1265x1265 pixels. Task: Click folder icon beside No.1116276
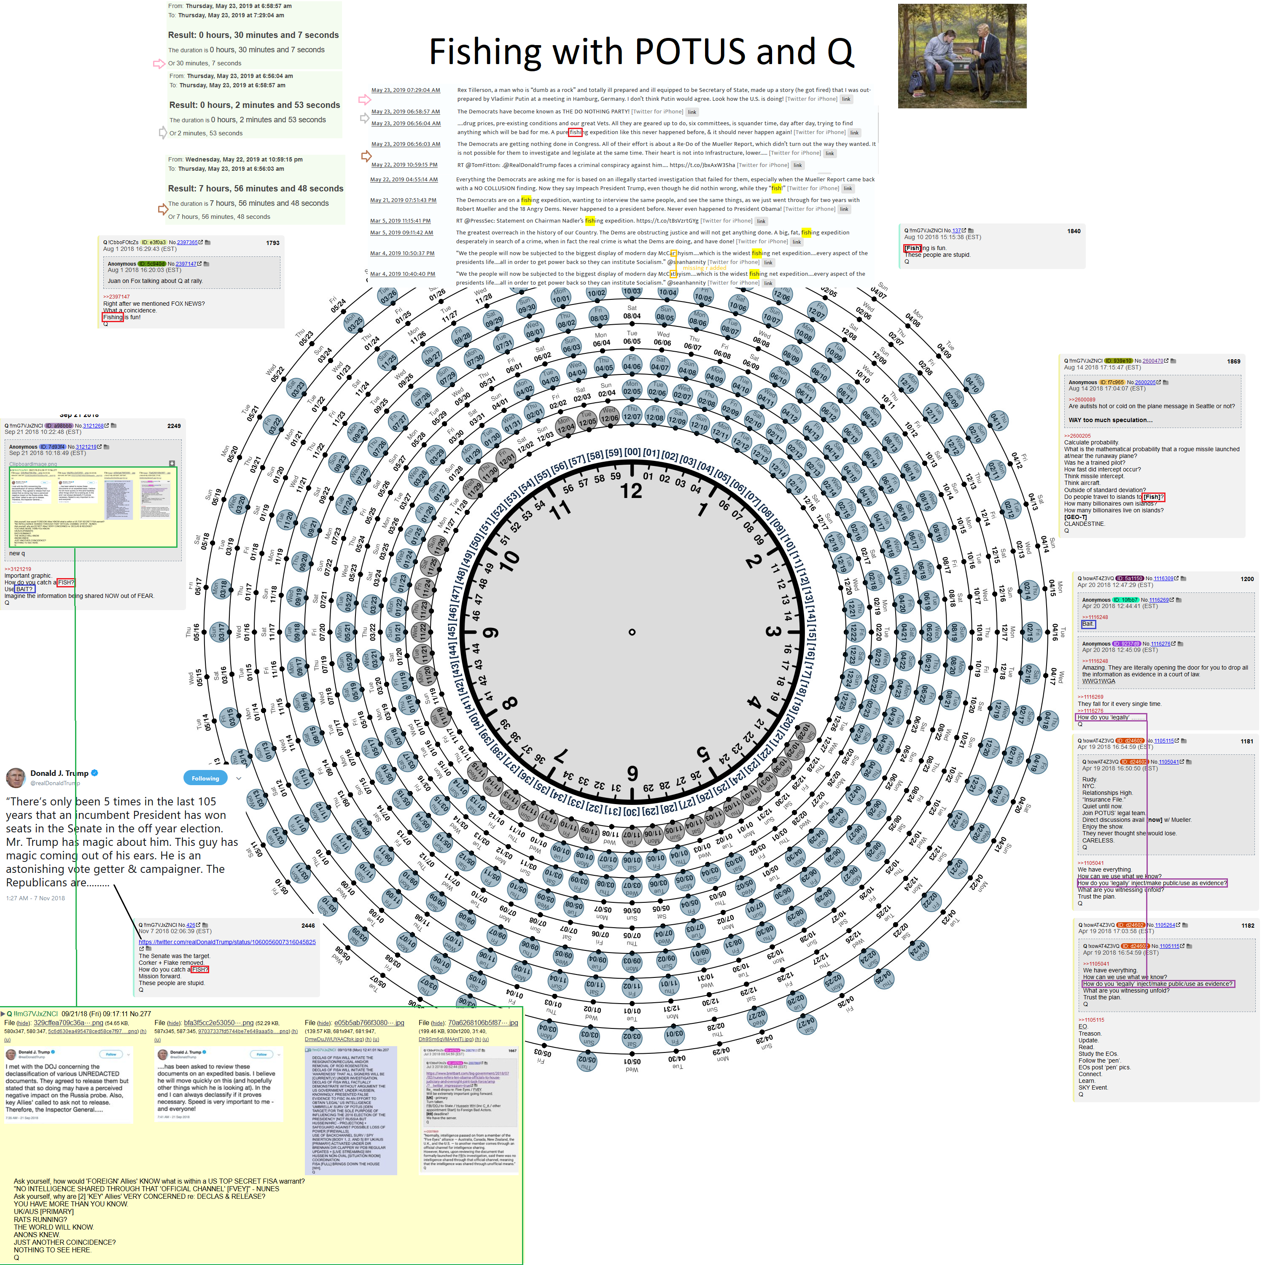(x=1180, y=644)
